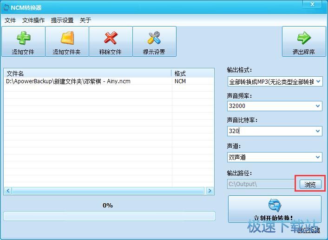
Task: Click the green plus Add File icon
Action: (23, 38)
